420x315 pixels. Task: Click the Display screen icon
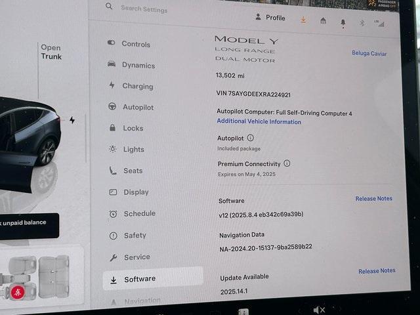(x=113, y=192)
